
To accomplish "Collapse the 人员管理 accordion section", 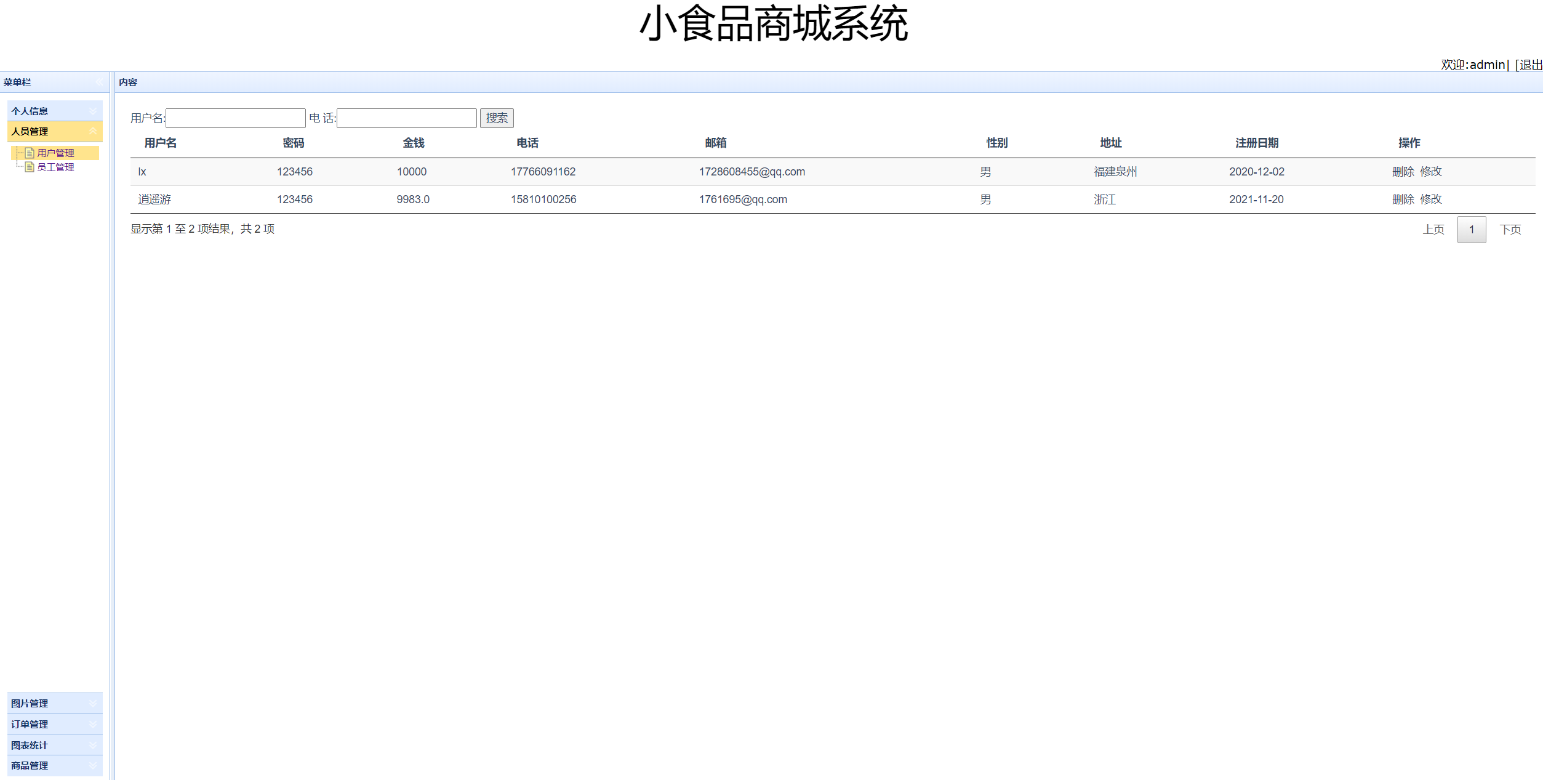I will [x=93, y=131].
